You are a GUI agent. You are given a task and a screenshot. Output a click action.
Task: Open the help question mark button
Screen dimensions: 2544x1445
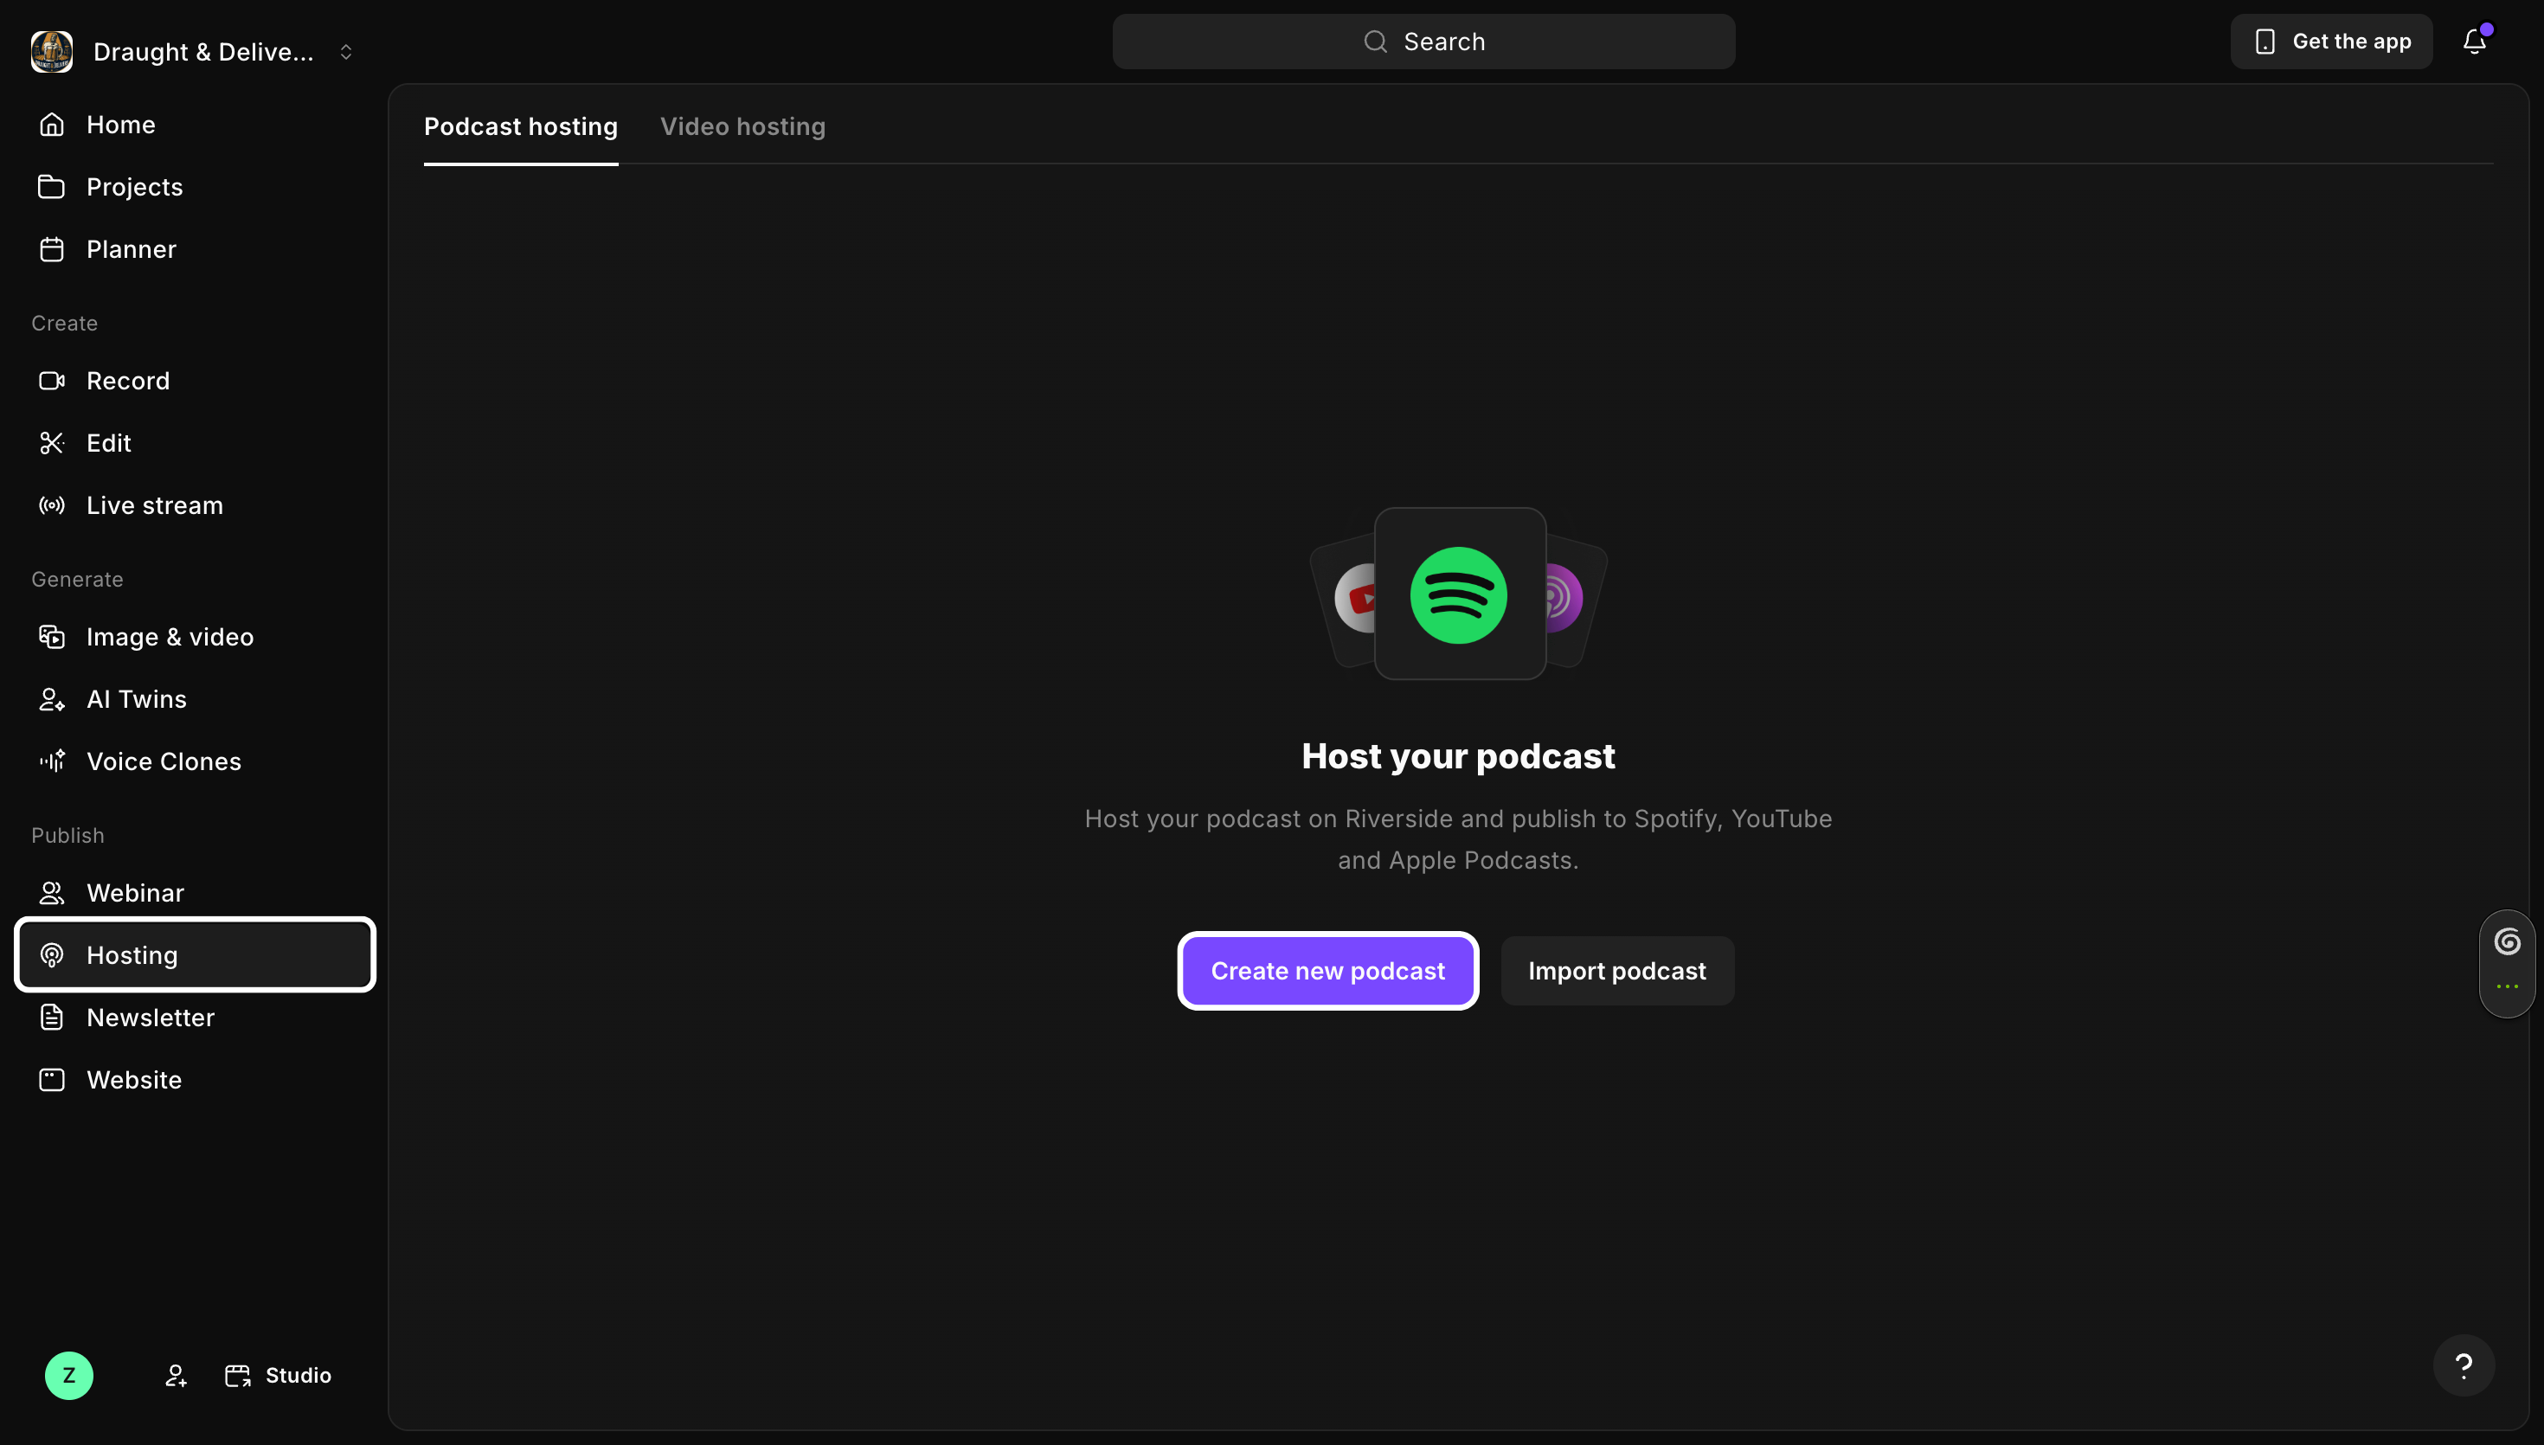pos(2464,1365)
